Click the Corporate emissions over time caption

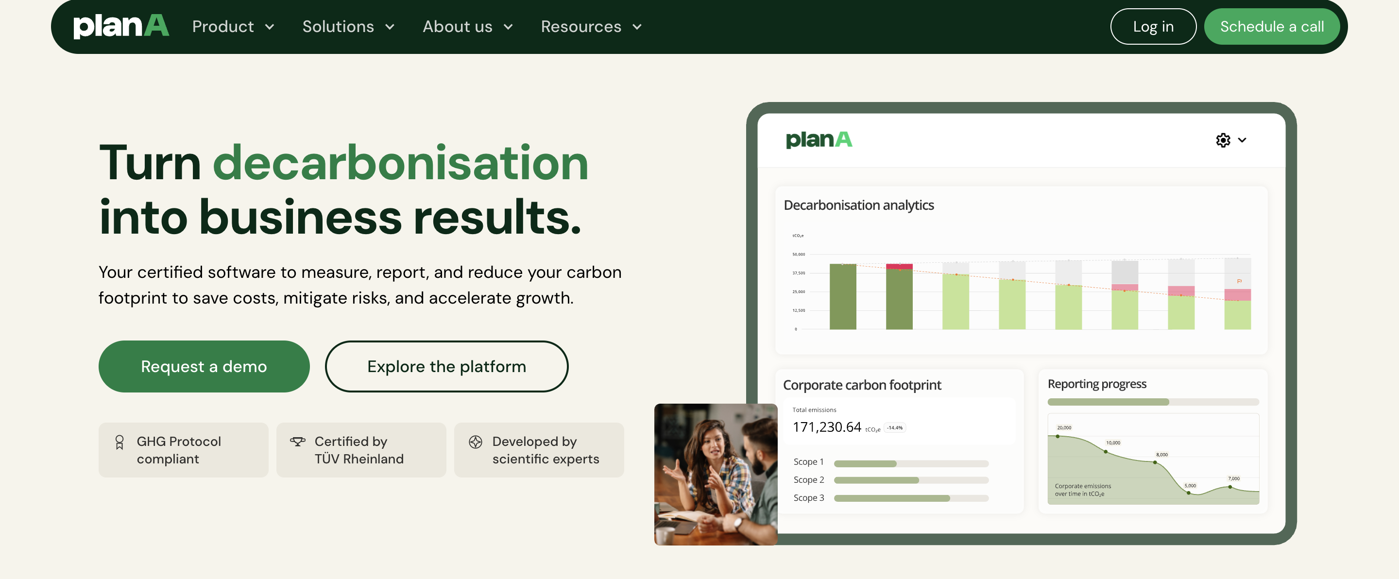point(1082,490)
